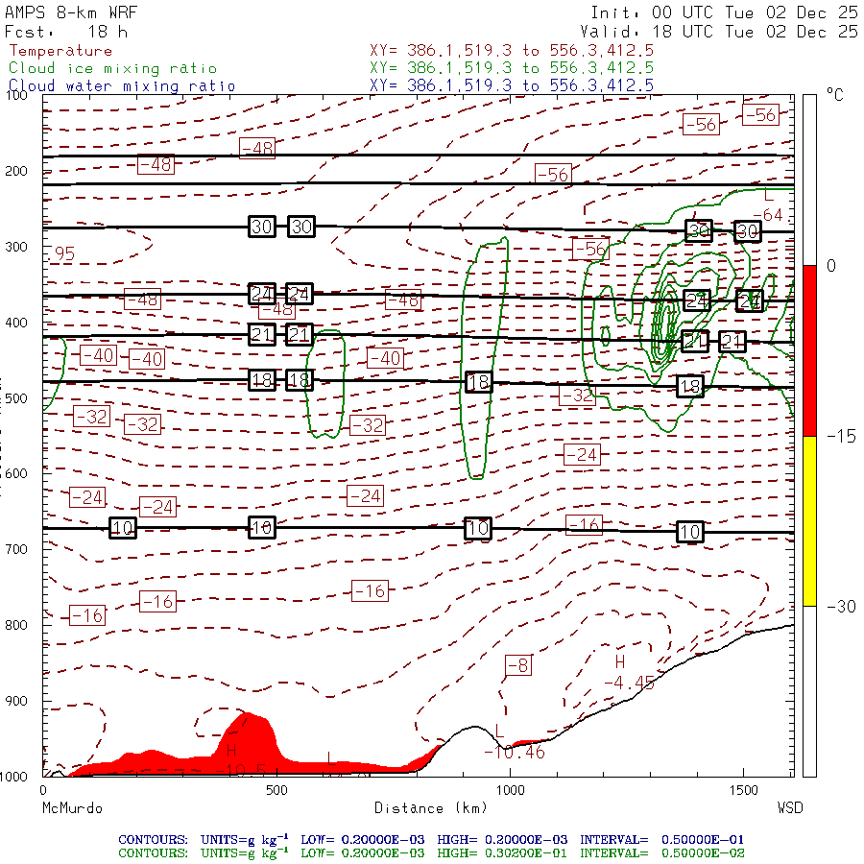This screenshot has width=864, height=864.
Task: Click the .95 label at left edge
Action: [x=61, y=254]
